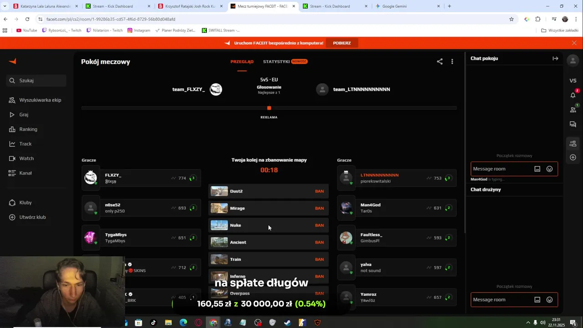This screenshot has width=583, height=328.
Task: Click the FACEIT logo in the left sidebar
Action: pyautogui.click(x=13, y=61)
